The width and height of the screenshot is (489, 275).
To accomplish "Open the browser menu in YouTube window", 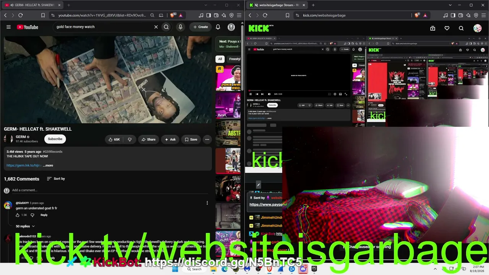I will pos(239,15).
